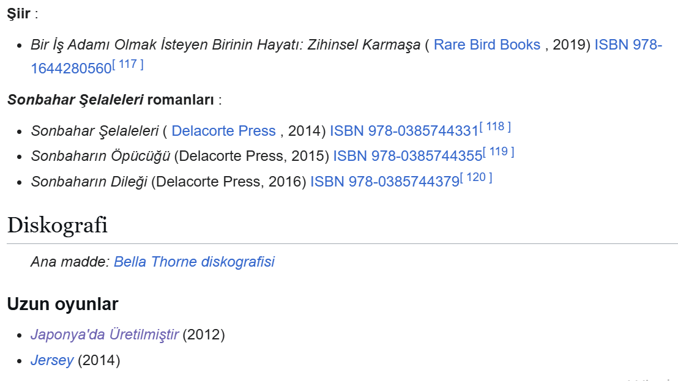This screenshot has width=678, height=381.
Task: Visit the Japonya'da Üretilmiştir article
Action: pyautogui.click(x=105, y=335)
